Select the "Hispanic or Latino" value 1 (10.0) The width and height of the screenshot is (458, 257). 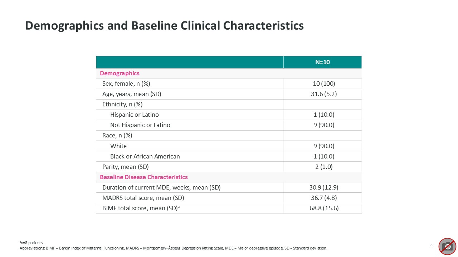click(x=322, y=115)
